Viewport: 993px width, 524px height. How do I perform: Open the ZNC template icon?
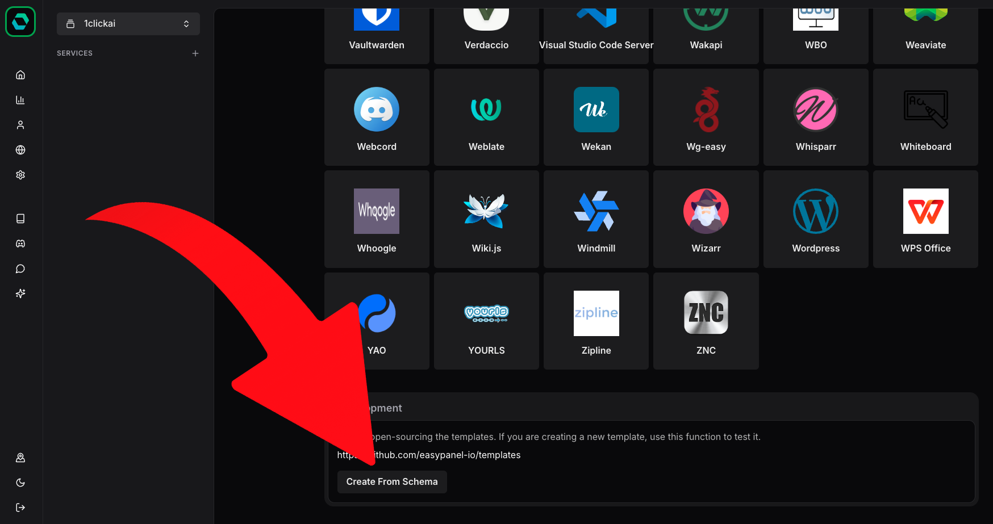[706, 313]
